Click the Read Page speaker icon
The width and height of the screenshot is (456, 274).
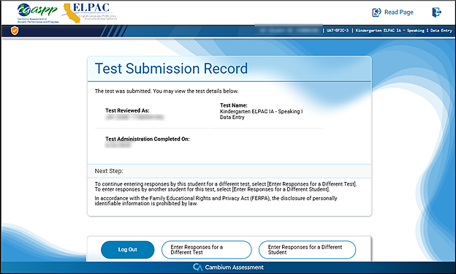coord(376,12)
